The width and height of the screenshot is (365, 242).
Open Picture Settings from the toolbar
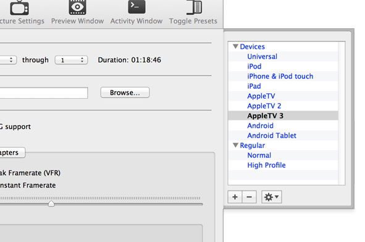click(20, 12)
